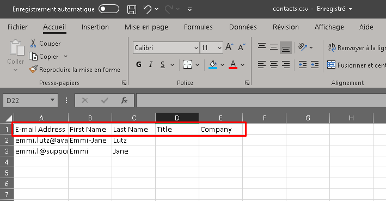The height and width of the screenshot is (201, 386).
Task: Open the Fichier menu
Action: (18, 27)
